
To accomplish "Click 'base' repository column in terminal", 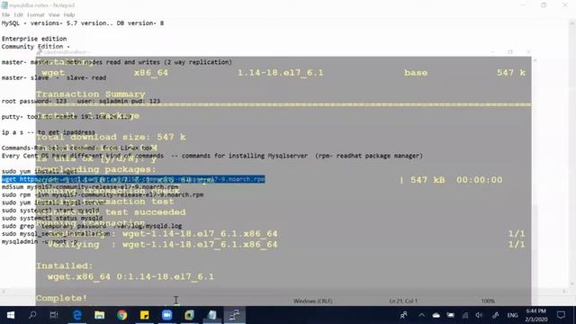I will pos(416,73).
